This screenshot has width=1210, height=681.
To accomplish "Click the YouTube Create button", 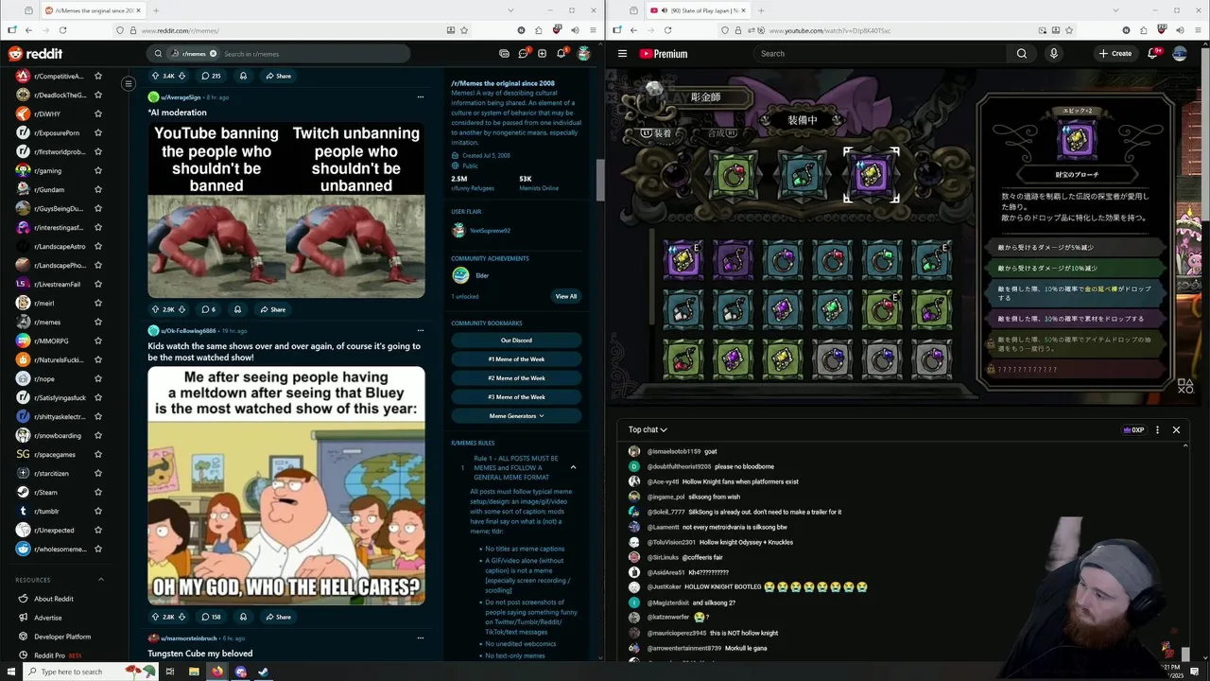I will [x=1115, y=54].
